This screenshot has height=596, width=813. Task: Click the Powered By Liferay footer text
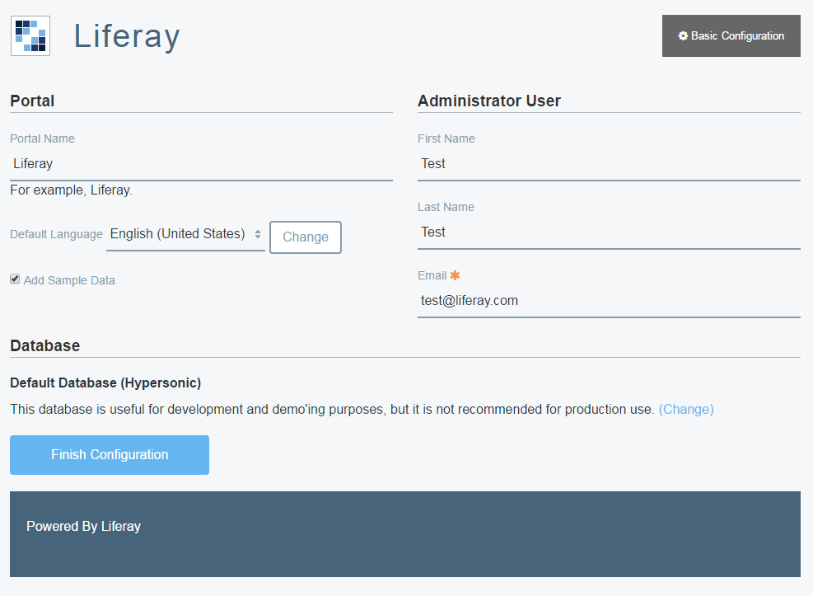coord(83,526)
